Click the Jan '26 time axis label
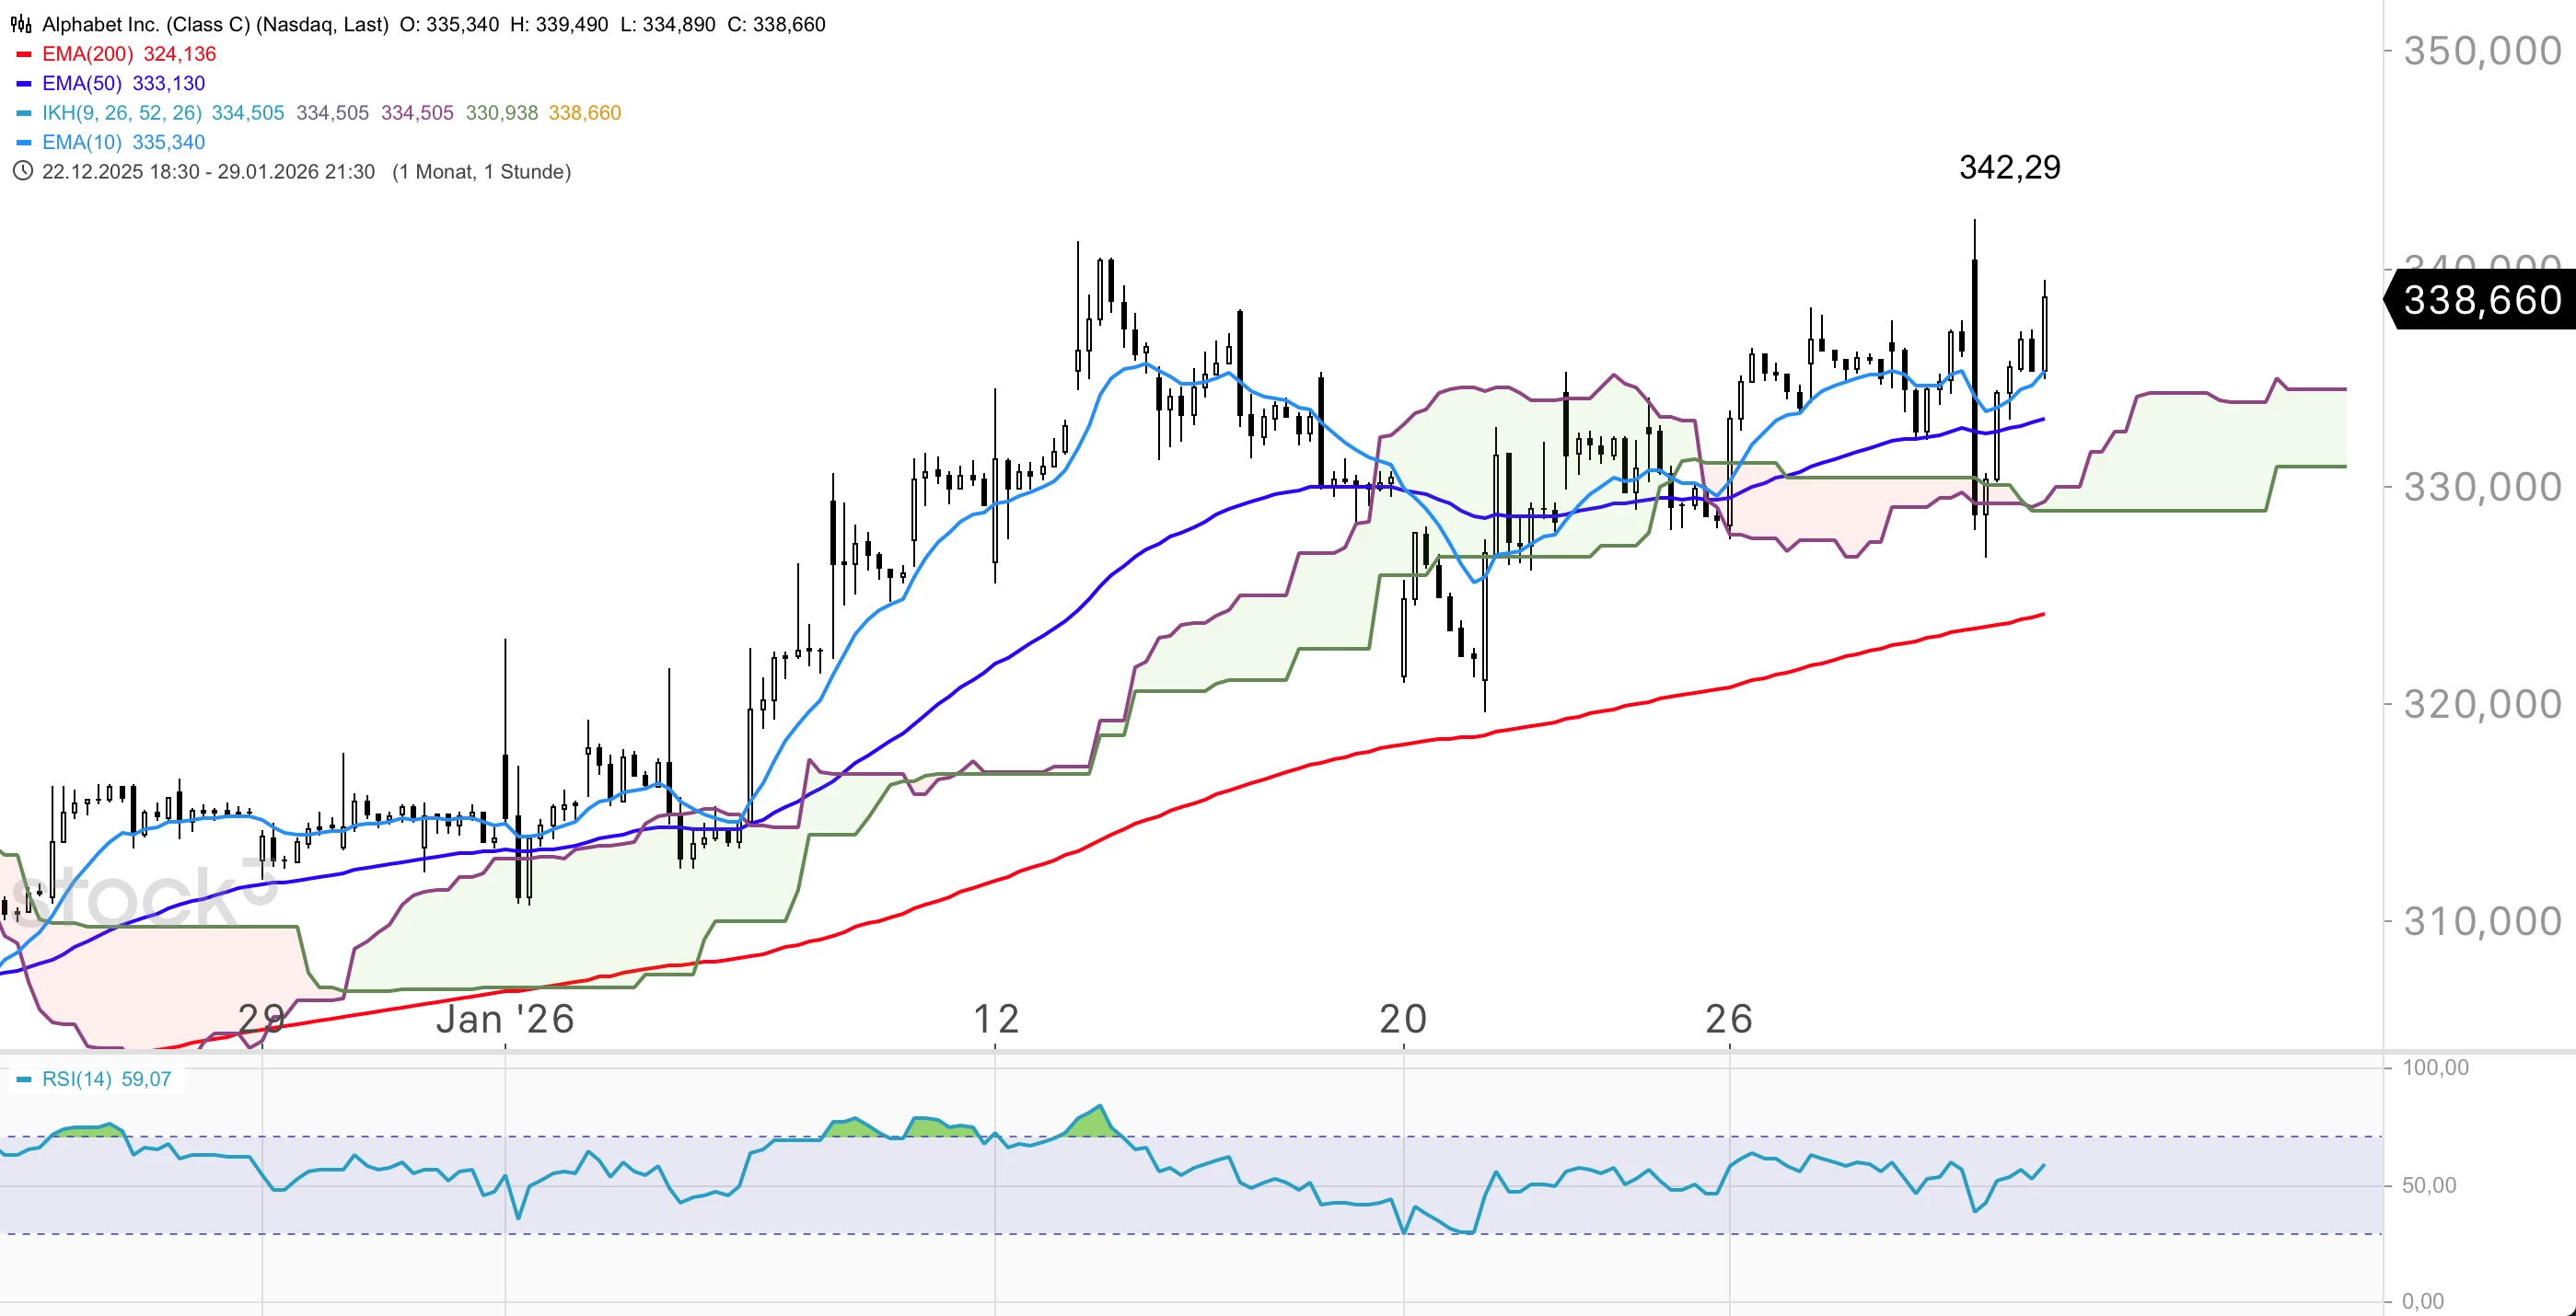2576x1316 pixels. point(505,1020)
